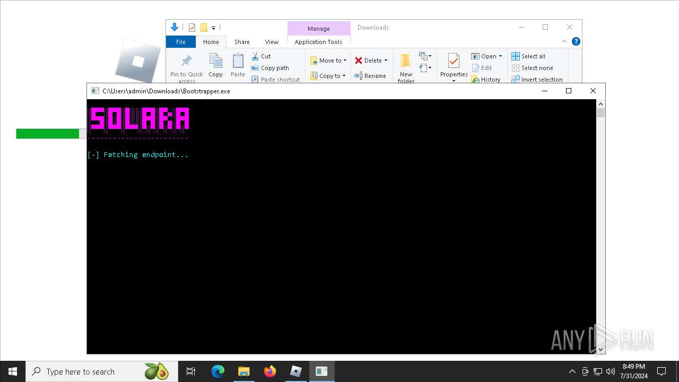Viewport: 679px width, 382px height.
Task: Open the volume control in tray
Action: (611, 371)
